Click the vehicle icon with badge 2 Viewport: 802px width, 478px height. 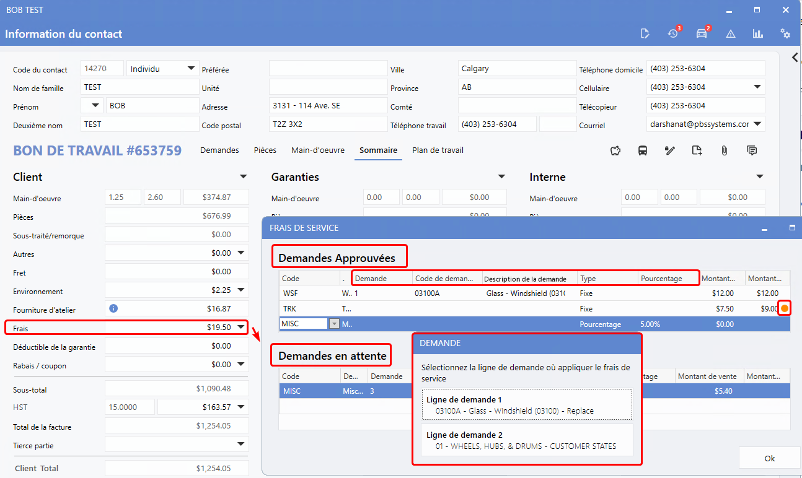[x=702, y=33]
